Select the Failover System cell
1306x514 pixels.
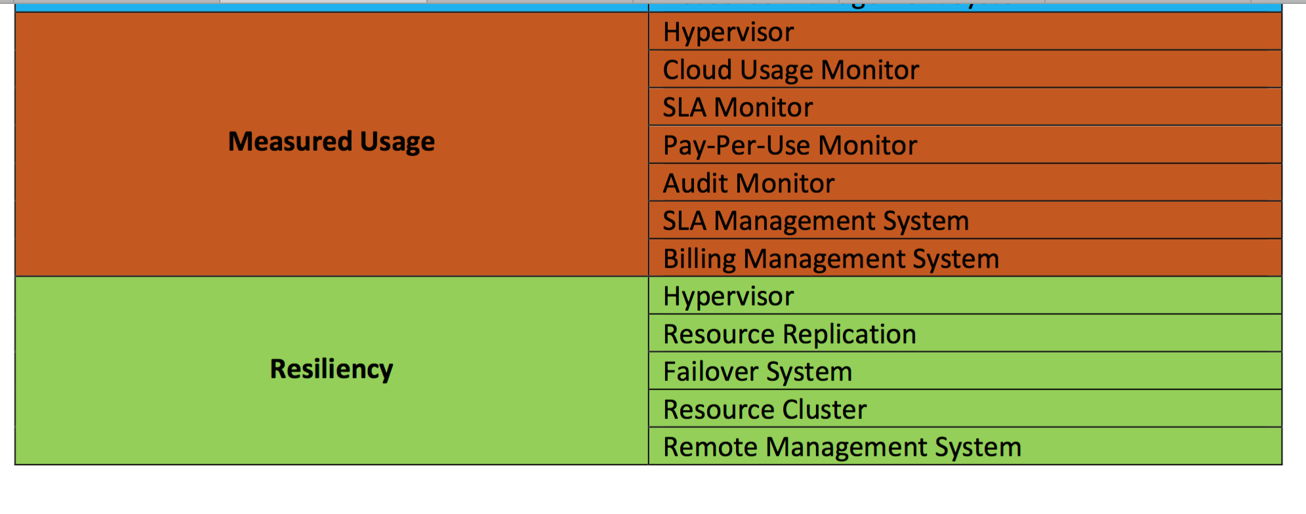pyautogui.click(x=965, y=371)
